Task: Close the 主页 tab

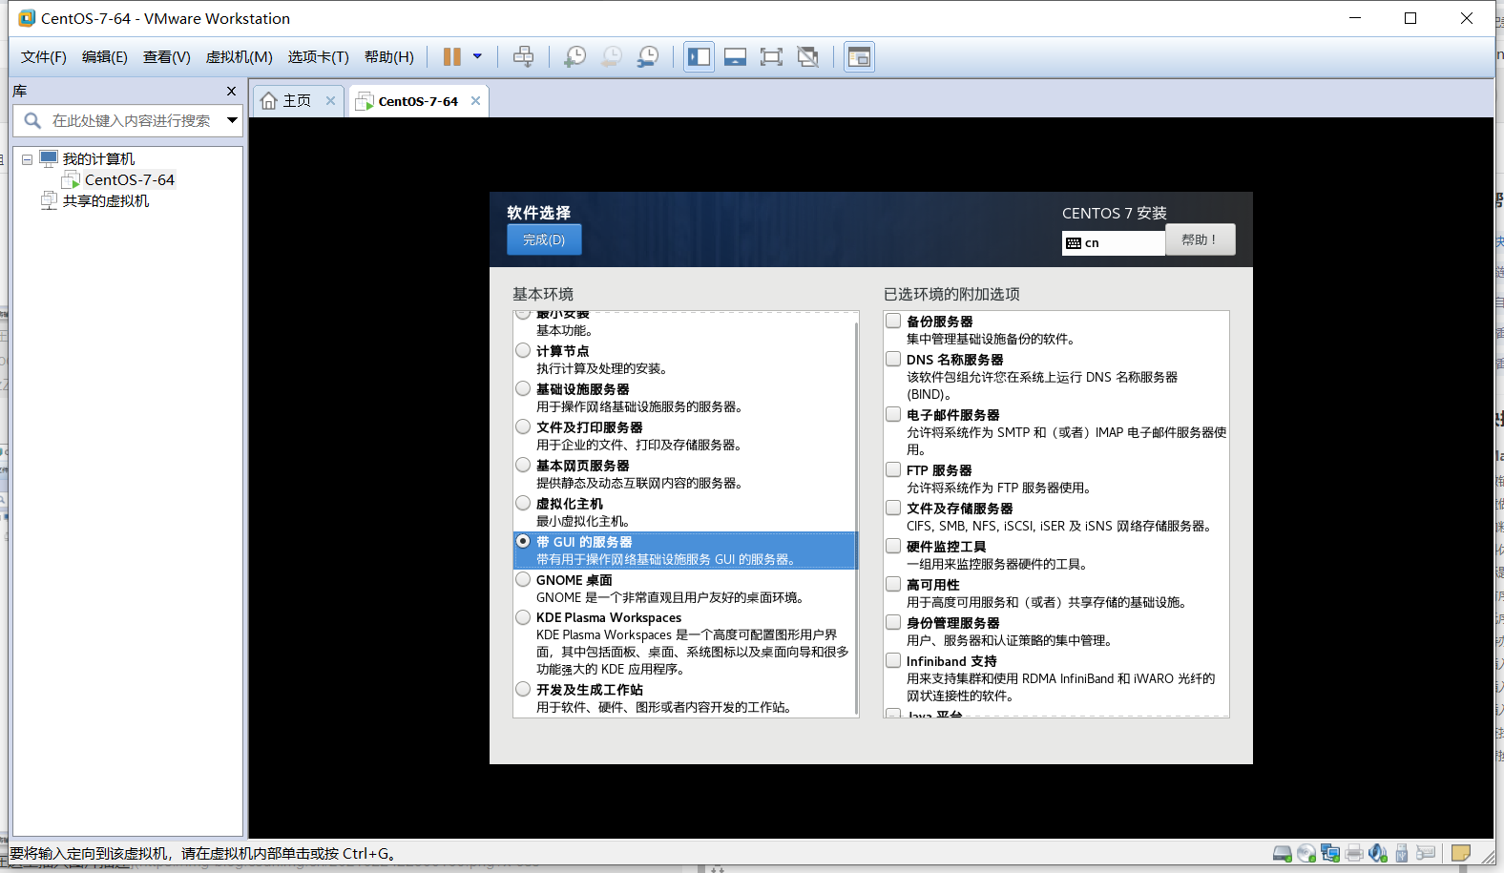Action: point(330,100)
